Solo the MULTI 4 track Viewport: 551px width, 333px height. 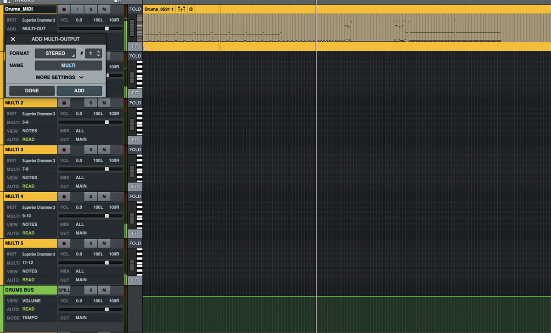[x=91, y=196]
